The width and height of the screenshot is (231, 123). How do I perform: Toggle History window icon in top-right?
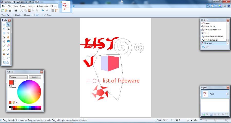pos(212,6)
